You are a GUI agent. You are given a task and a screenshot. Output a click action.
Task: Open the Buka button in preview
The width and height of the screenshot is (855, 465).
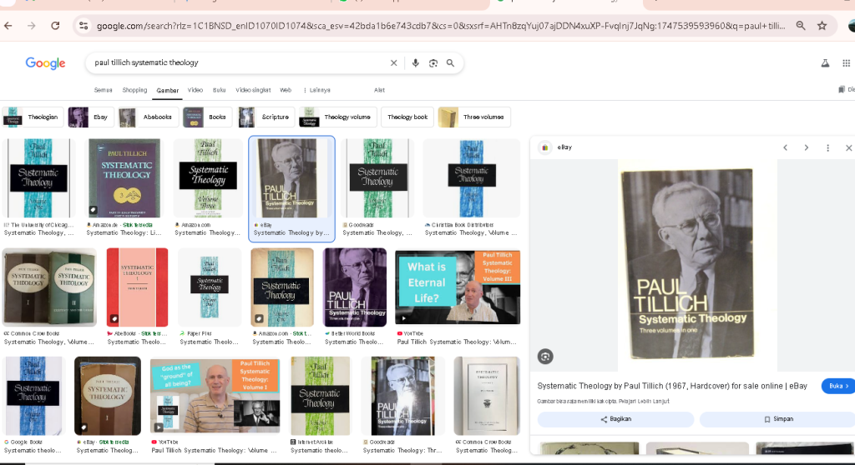[x=838, y=386]
